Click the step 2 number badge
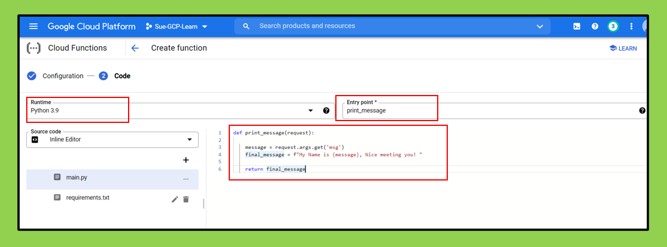 coord(104,76)
